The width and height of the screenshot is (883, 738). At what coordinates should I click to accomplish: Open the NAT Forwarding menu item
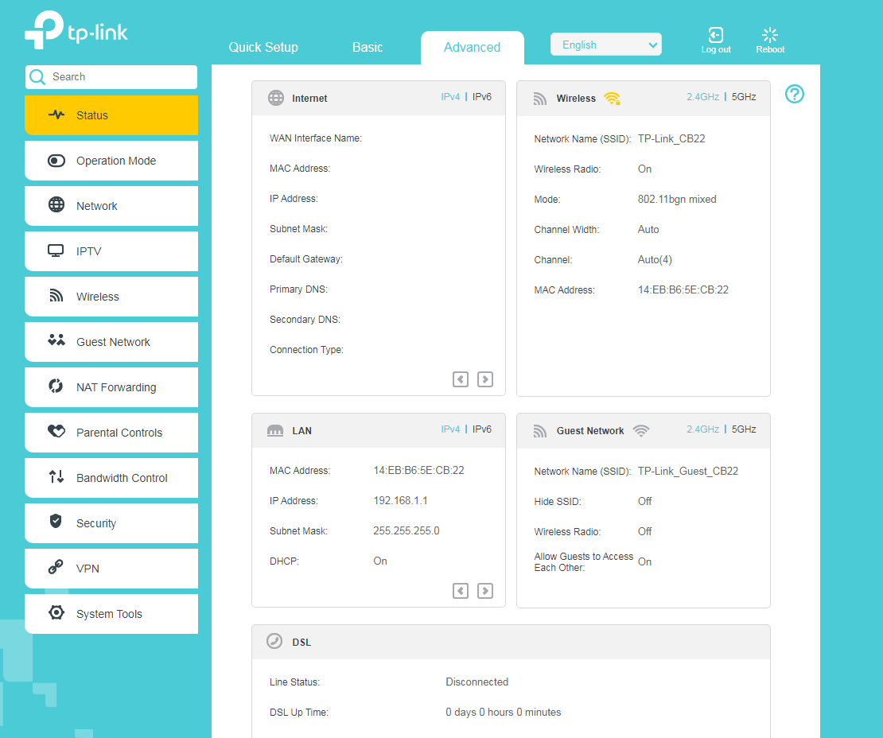(111, 386)
